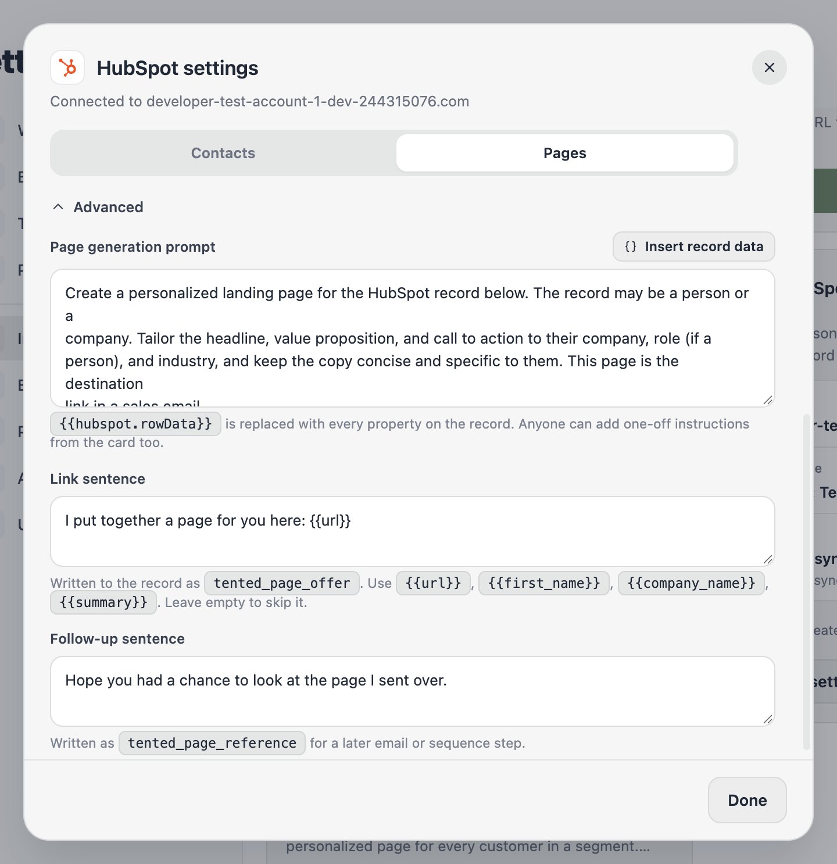Image resolution: width=837 pixels, height=864 pixels.
Task: Click the HubSpot settings title
Action: tap(177, 68)
